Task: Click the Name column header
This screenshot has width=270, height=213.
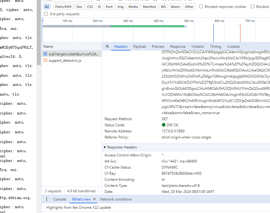Action: click(x=72, y=47)
